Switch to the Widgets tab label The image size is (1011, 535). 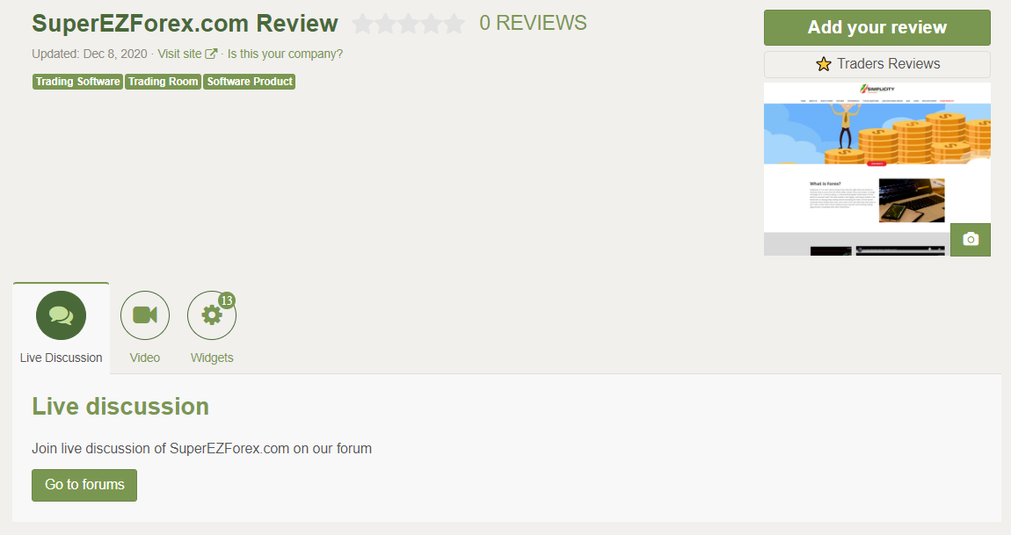click(212, 358)
